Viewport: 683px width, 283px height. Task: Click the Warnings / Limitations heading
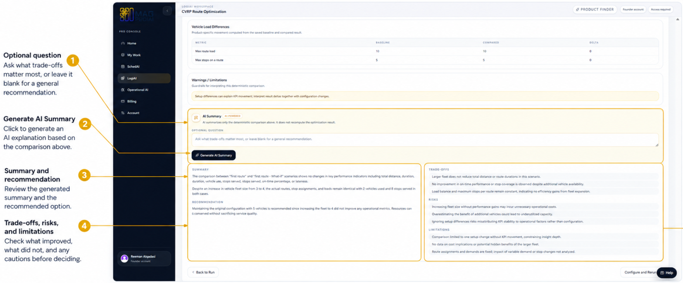pyautogui.click(x=209, y=80)
